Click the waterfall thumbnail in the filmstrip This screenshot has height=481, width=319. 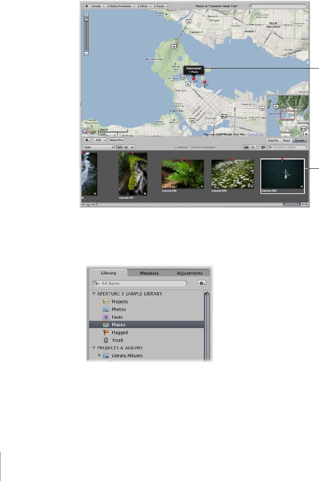tap(89, 174)
